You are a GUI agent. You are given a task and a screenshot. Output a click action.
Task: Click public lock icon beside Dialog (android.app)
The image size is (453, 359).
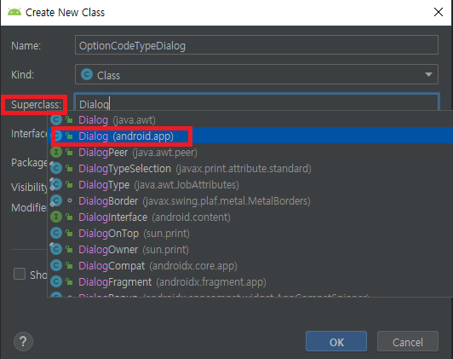pos(69,136)
